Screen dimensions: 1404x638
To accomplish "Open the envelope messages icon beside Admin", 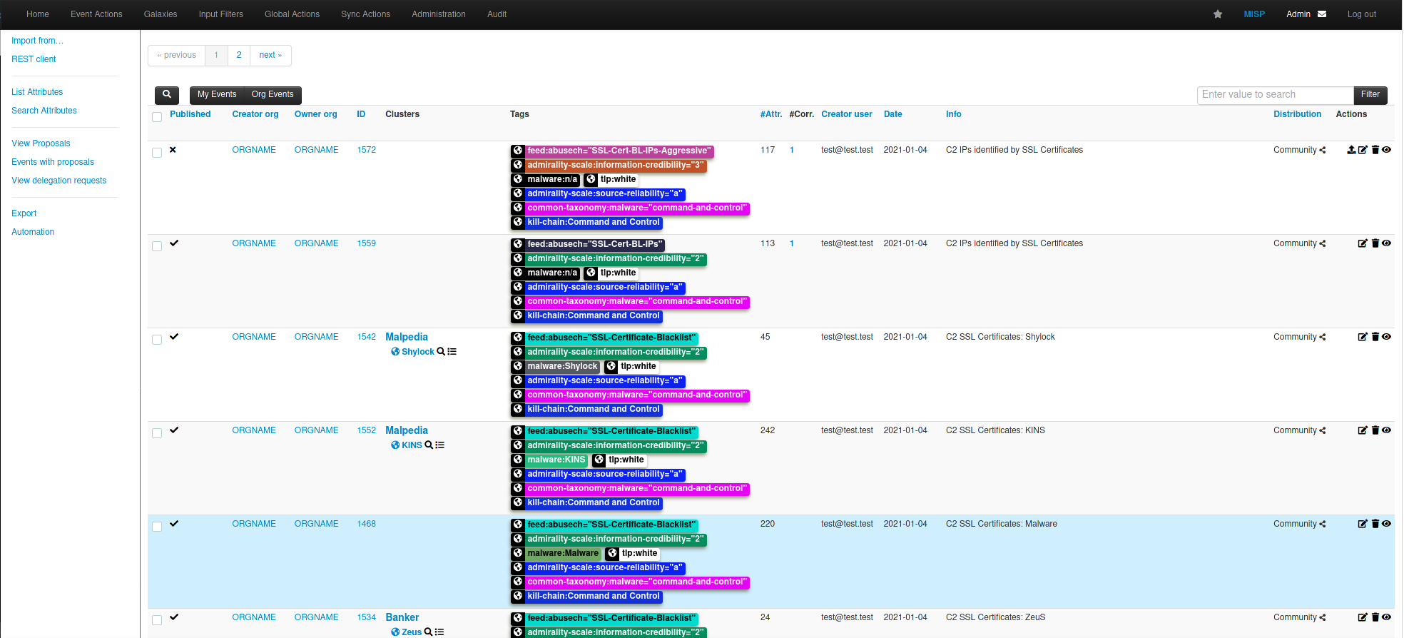I will 1322,14.
